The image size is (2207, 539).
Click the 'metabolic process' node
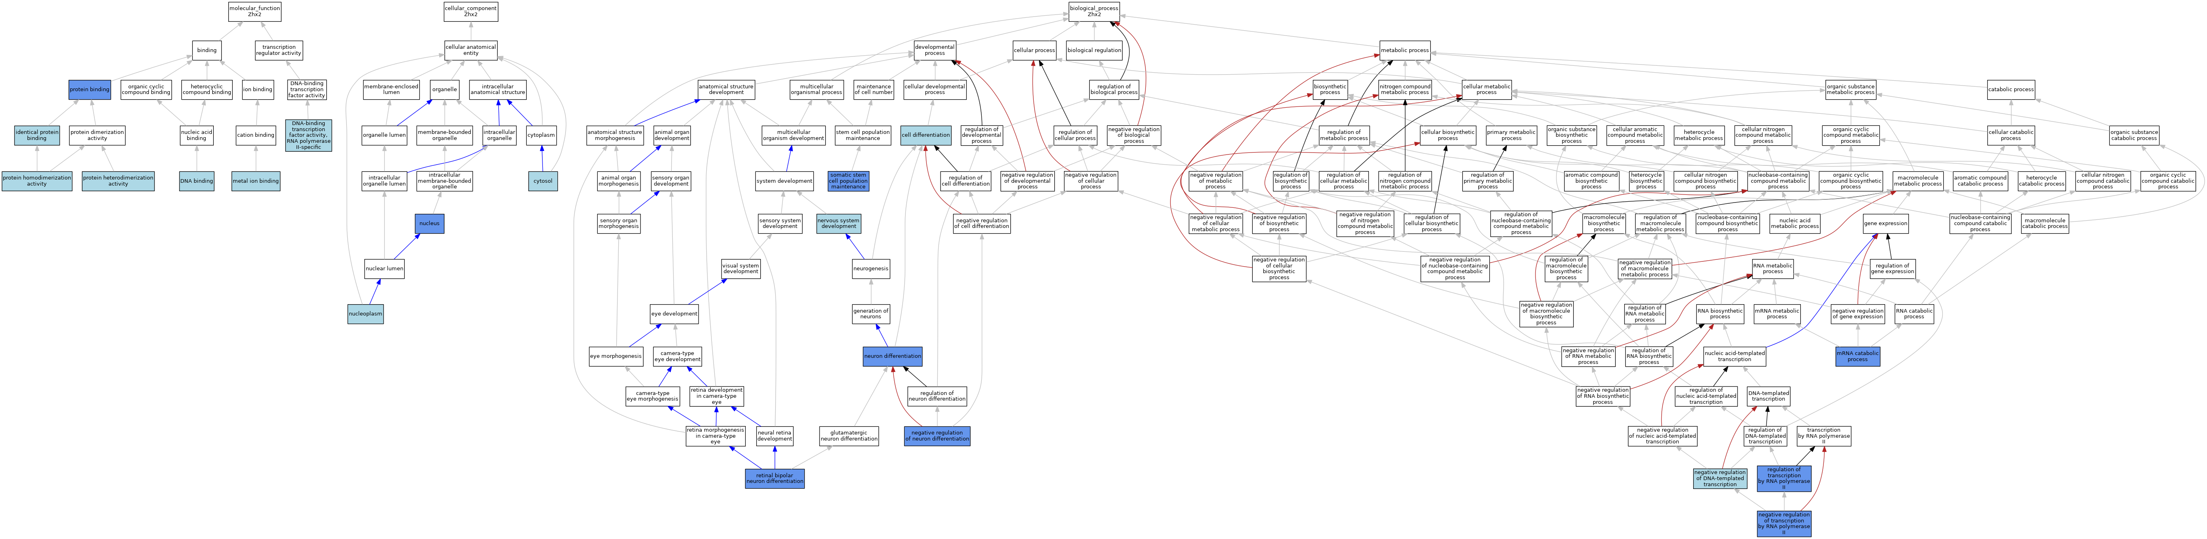click(1405, 50)
